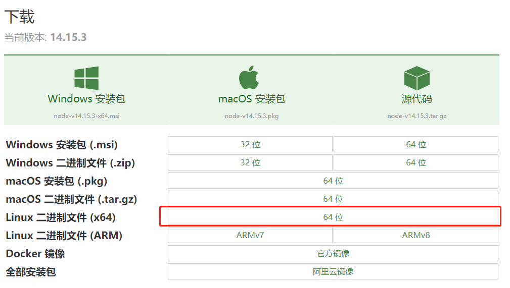This screenshot has width=510, height=288.
Task: Choose 32 位 for Windows 二进制文件 (.zip)
Action: click(x=250, y=163)
